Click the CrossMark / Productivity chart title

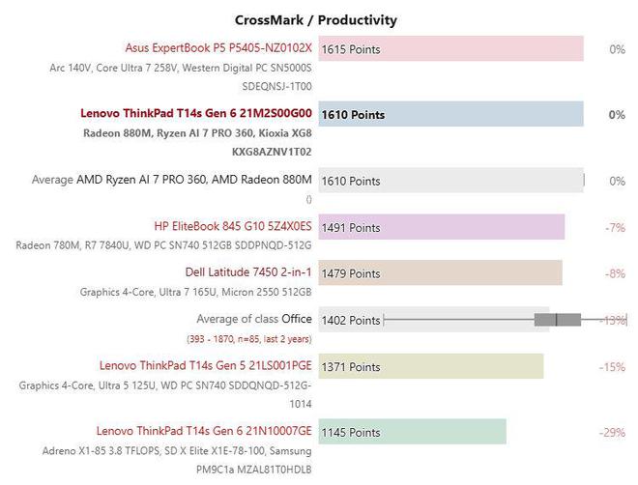point(316,20)
